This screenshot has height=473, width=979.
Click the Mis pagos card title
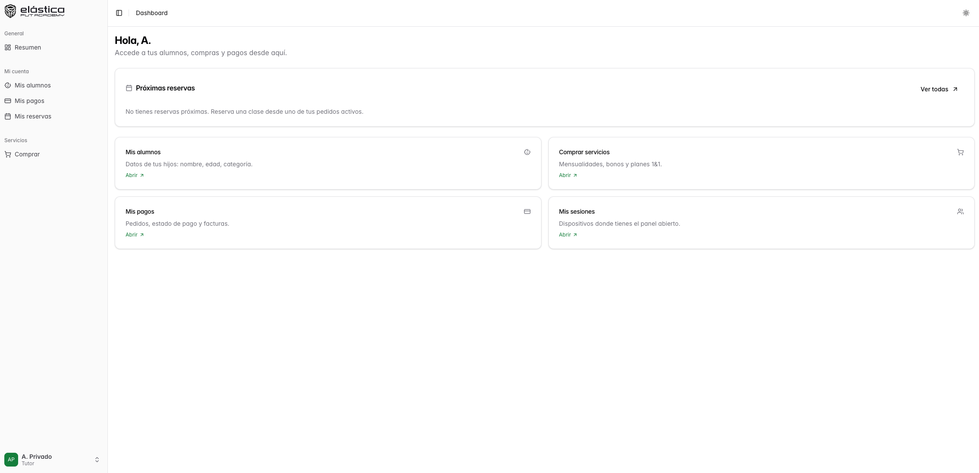click(140, 212)
